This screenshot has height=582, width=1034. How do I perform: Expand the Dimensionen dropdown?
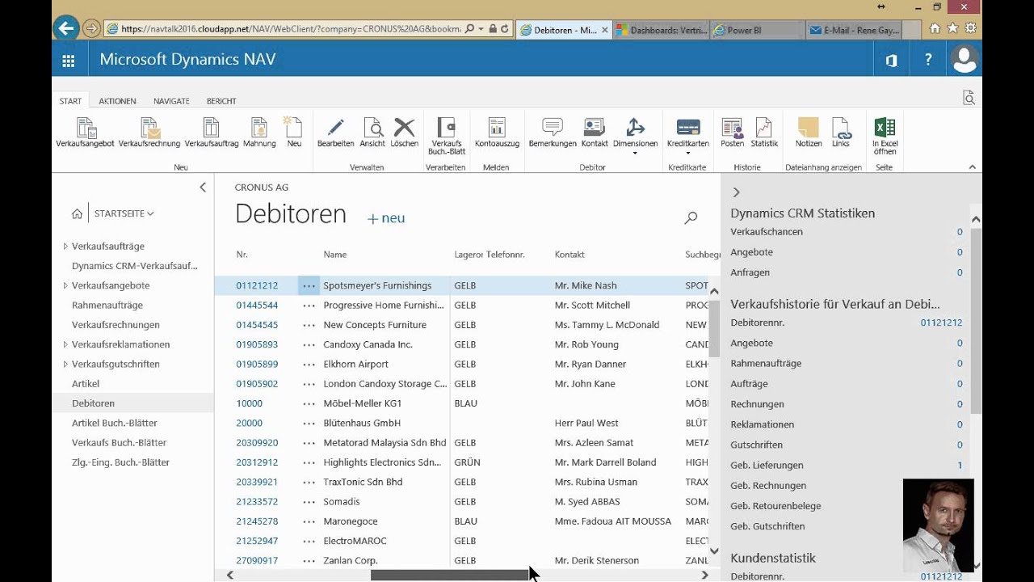(635, 153)
